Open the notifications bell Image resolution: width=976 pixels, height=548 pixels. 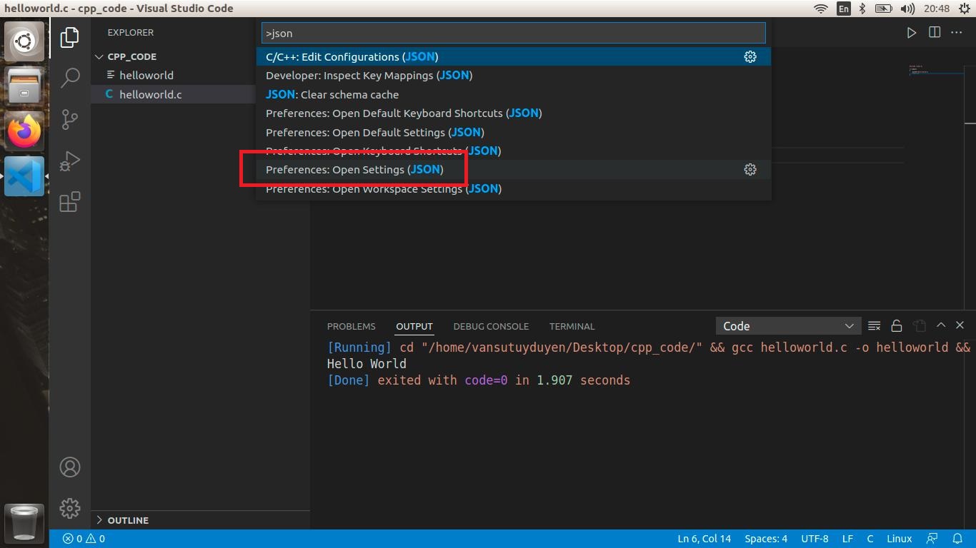(957, 539)
